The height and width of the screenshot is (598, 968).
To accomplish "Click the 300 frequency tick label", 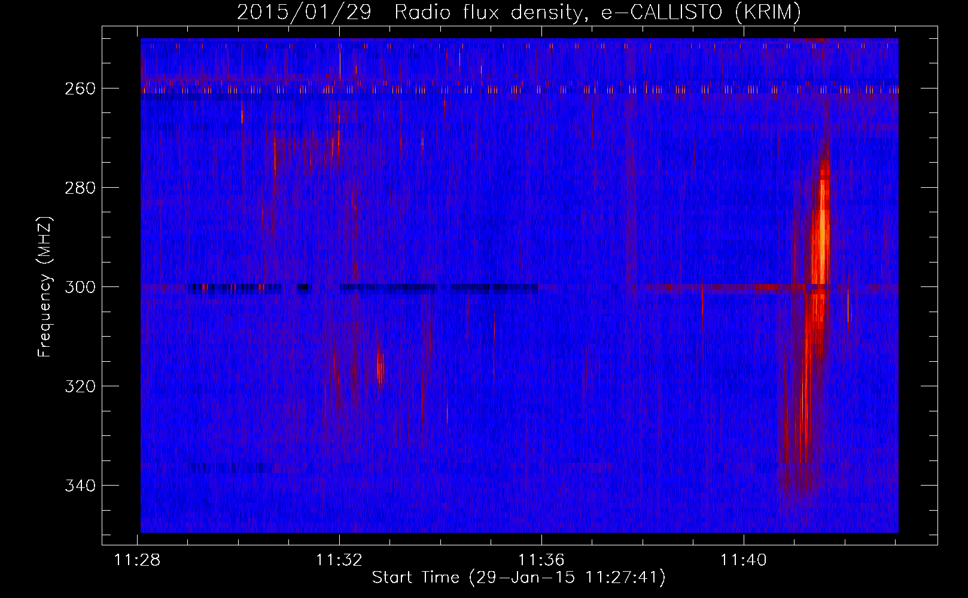I will pos(80,287).
